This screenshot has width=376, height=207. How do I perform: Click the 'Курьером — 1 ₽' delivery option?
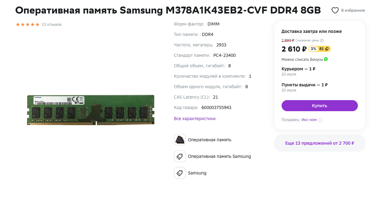point(299,69)
